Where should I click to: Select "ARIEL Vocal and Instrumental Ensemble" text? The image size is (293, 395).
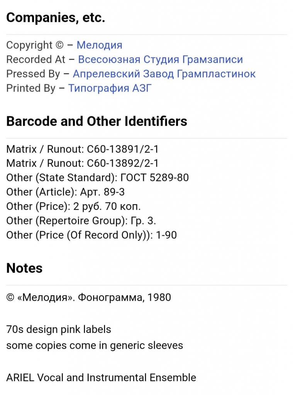101,377
